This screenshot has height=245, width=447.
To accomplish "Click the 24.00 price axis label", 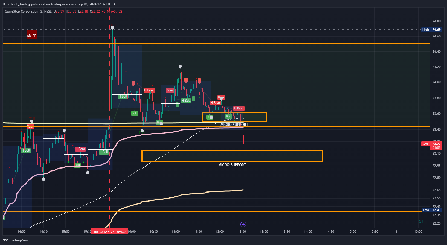I will pos(436,82).
